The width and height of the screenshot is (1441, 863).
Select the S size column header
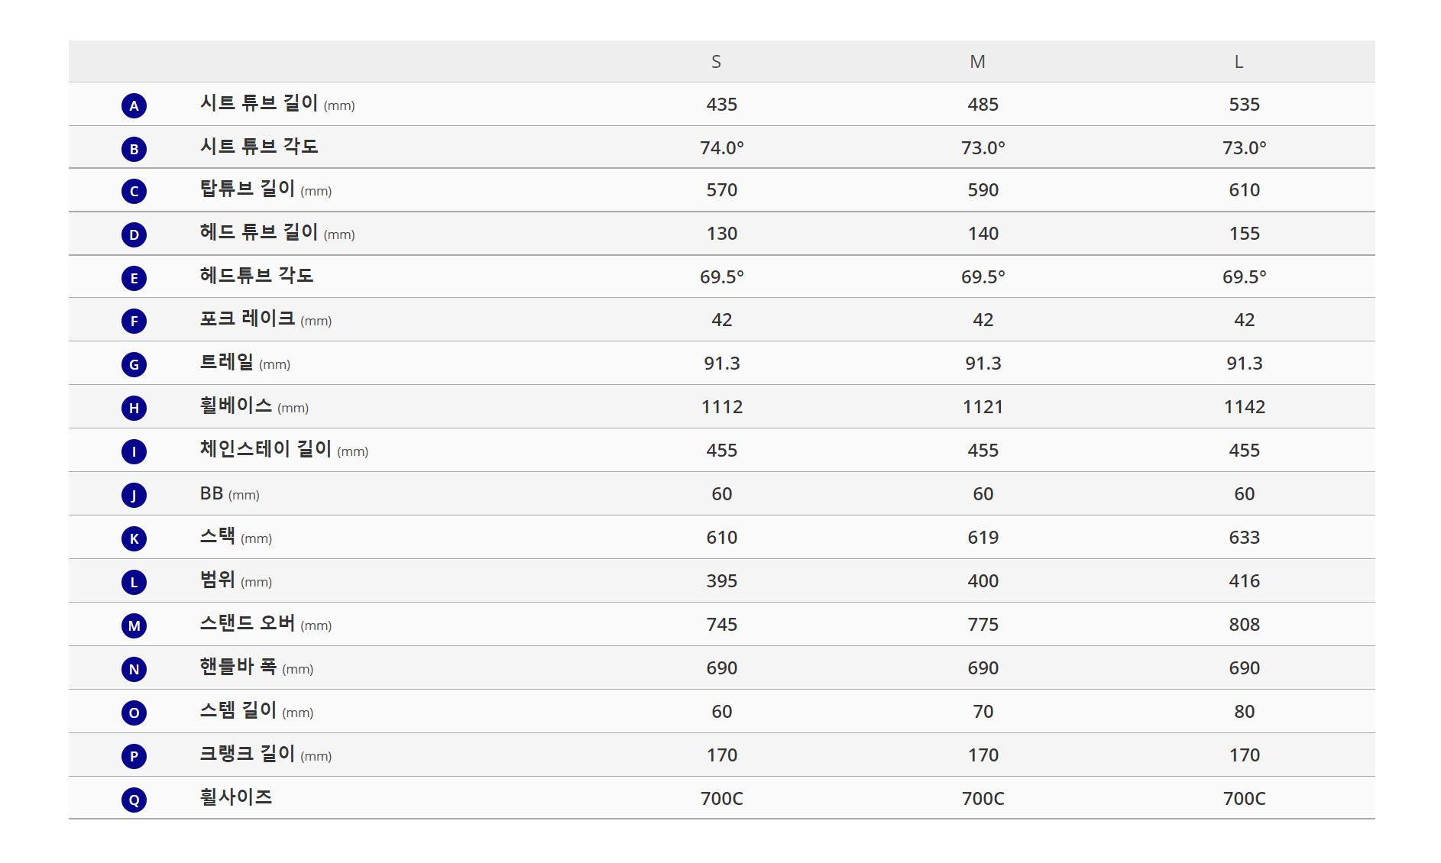pyautogui.click(x=716, y=62)
